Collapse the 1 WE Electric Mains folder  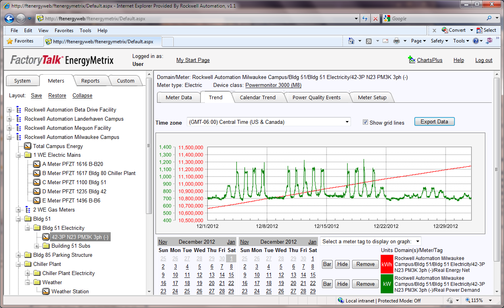point(19,155)
